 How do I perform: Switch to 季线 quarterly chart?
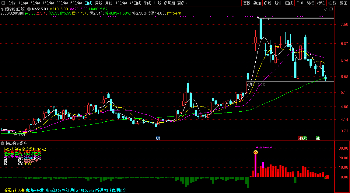(x=147, y=3)
